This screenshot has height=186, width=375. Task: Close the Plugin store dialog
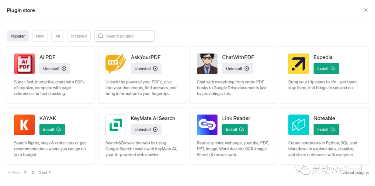[x=366, y=10]
